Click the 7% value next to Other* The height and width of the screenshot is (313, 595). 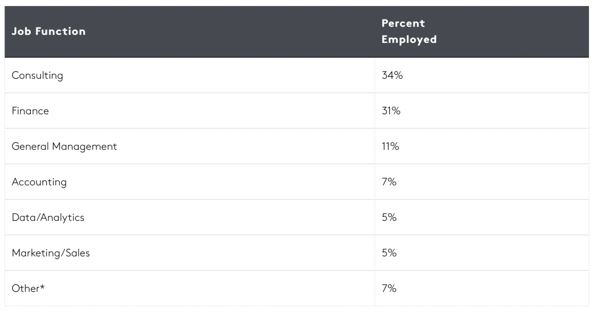tap(389, 288)
